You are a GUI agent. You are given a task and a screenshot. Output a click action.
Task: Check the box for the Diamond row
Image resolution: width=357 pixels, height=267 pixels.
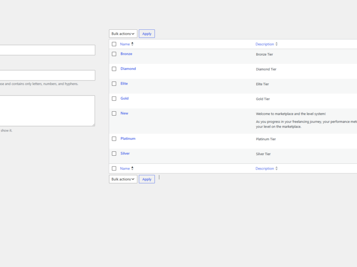pos(114,69)
